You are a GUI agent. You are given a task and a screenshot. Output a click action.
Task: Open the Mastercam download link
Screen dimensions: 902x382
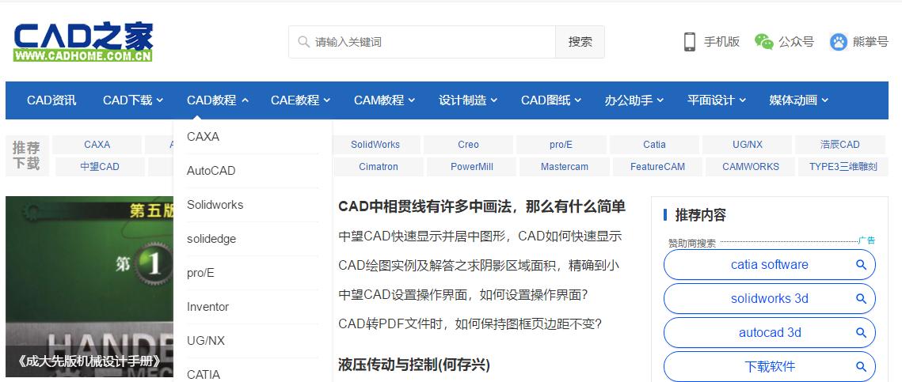565,167
